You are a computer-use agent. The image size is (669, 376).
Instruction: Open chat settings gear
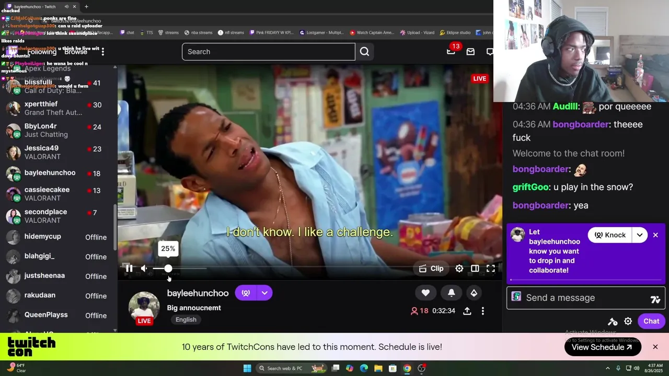pos(628,322)
